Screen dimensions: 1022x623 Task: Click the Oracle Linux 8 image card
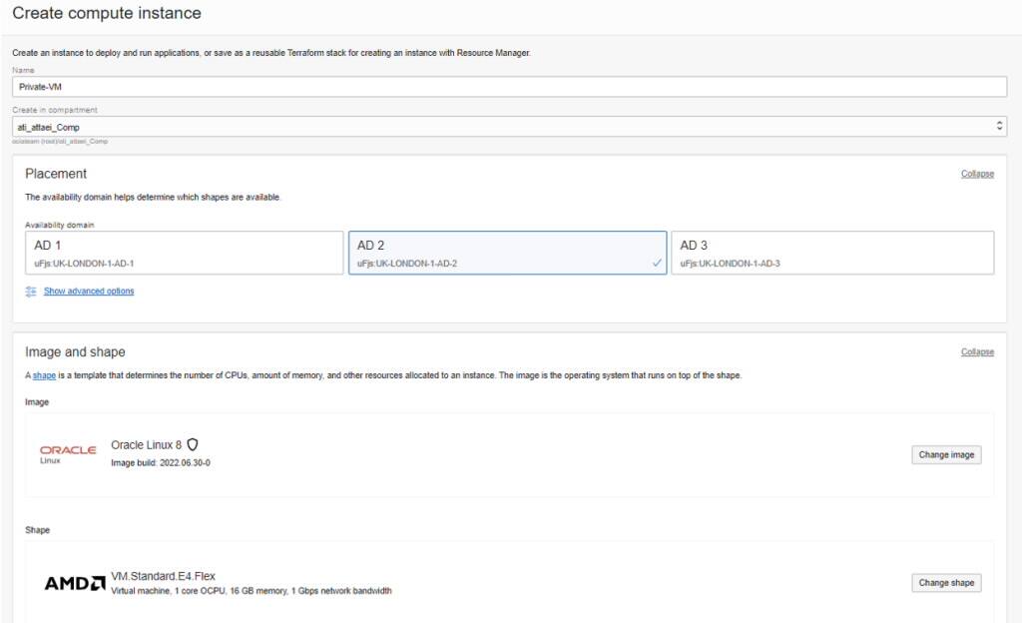pos(499,452)
